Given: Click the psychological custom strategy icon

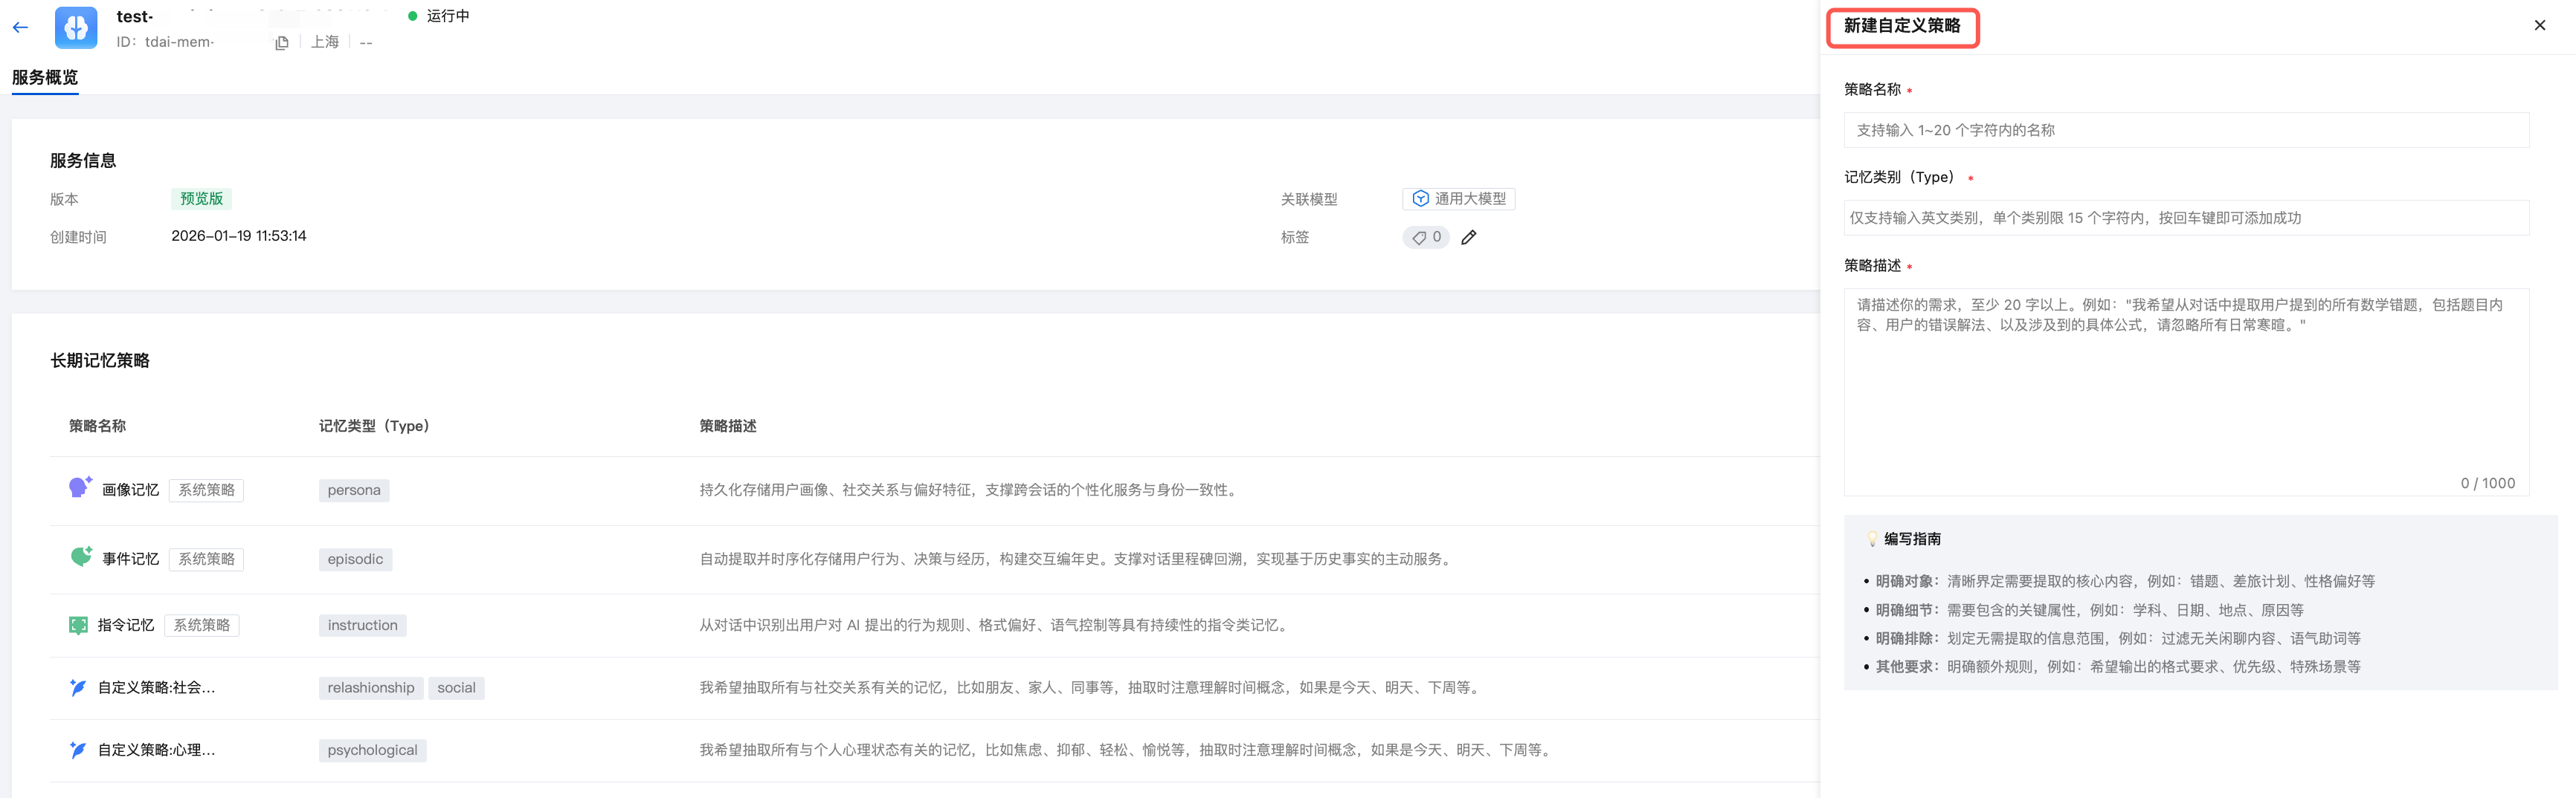Looking at the screenshot, I should point(78,750).
